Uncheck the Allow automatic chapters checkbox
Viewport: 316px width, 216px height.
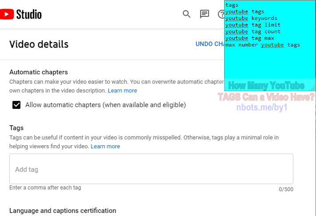[x=16, y=105]
